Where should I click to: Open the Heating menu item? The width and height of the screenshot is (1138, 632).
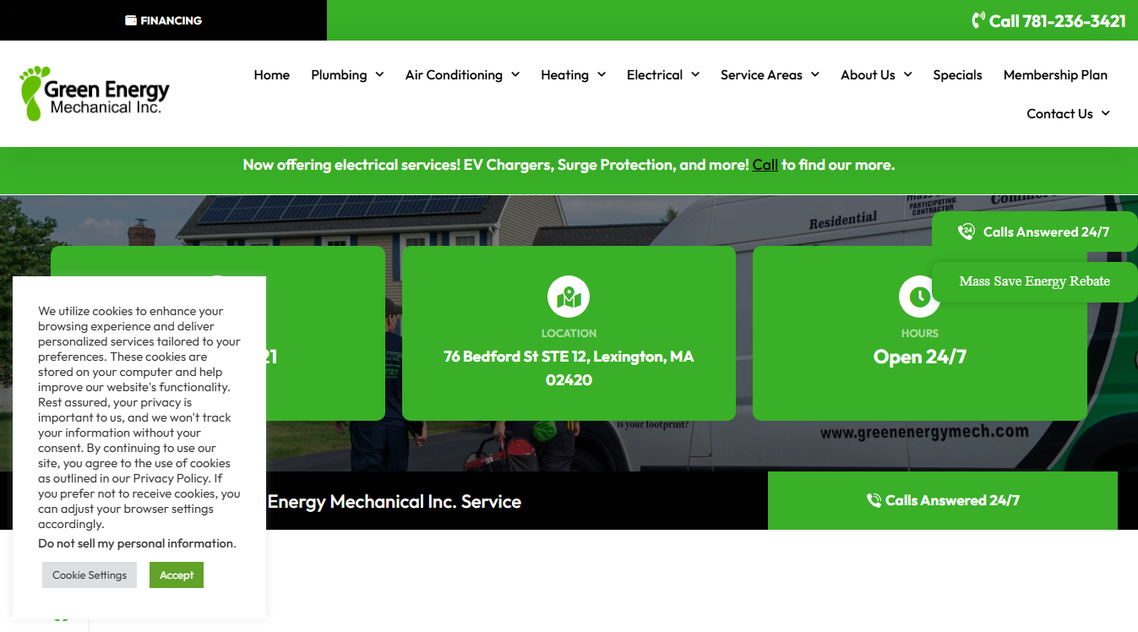[564, 74]
